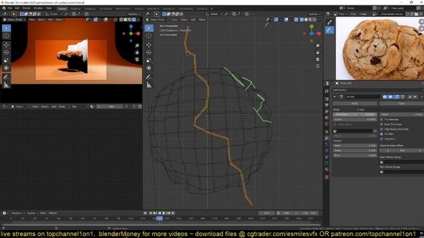Switch perspective/orthographic grid icon in the wireframe viewport
This screenshot has width=424, height=238.
(317, 66)
